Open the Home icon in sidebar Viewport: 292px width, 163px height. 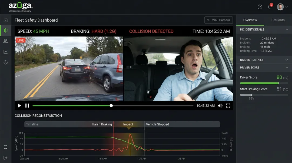[x=6, y=20]
